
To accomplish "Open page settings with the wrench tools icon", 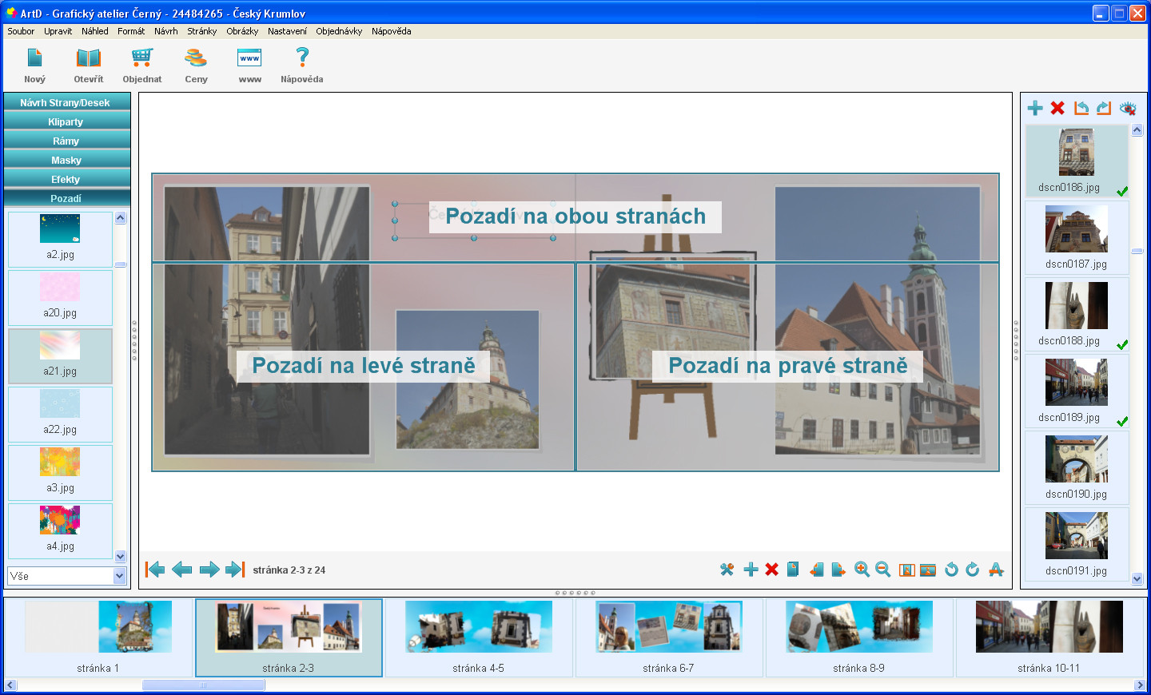I will click(x=727, y=570).
